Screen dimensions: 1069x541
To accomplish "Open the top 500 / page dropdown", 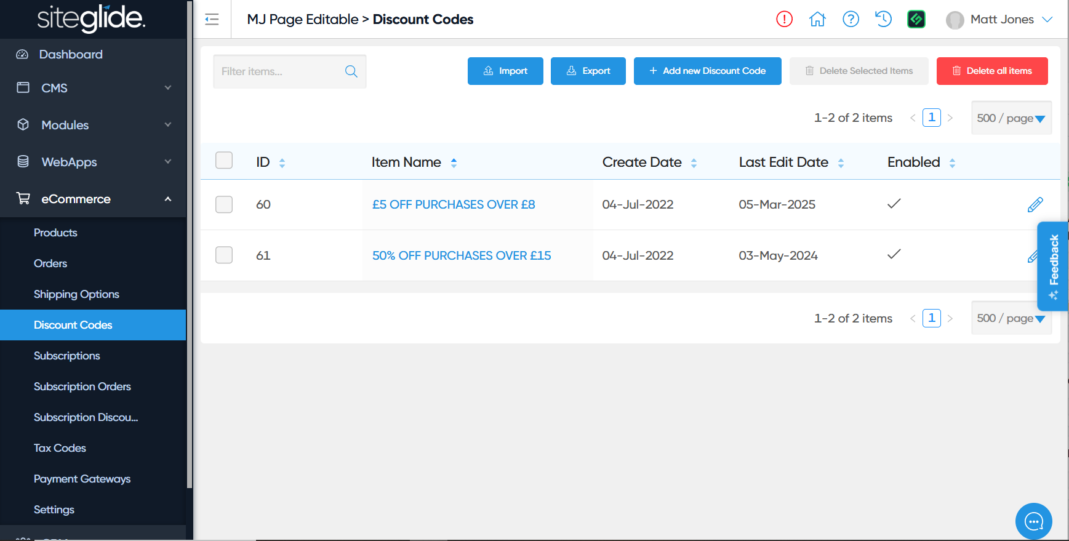I will tap(1011, 118).
